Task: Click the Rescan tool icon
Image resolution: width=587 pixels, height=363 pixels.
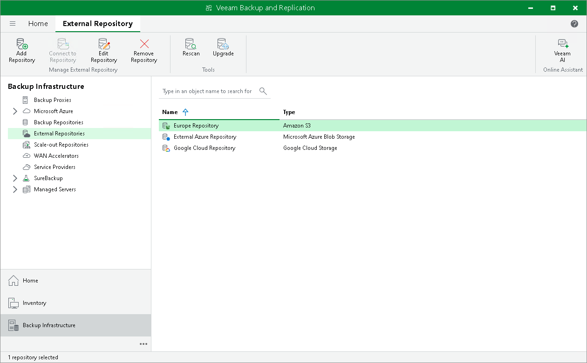Action: pyautogui.click(x=191, y=44)
